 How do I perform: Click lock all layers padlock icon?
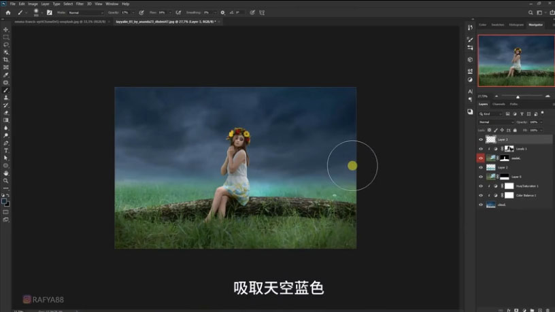515,131
